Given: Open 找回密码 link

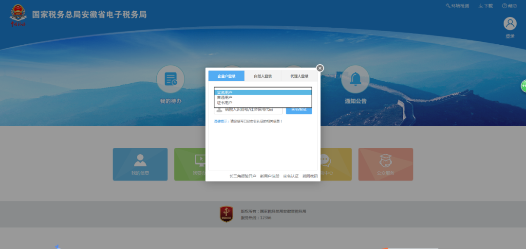Looking at the screenshot, I should coord(310,176).
